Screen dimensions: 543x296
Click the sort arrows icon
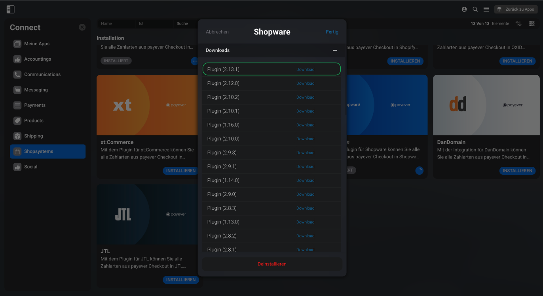click(x=518, y=24)
